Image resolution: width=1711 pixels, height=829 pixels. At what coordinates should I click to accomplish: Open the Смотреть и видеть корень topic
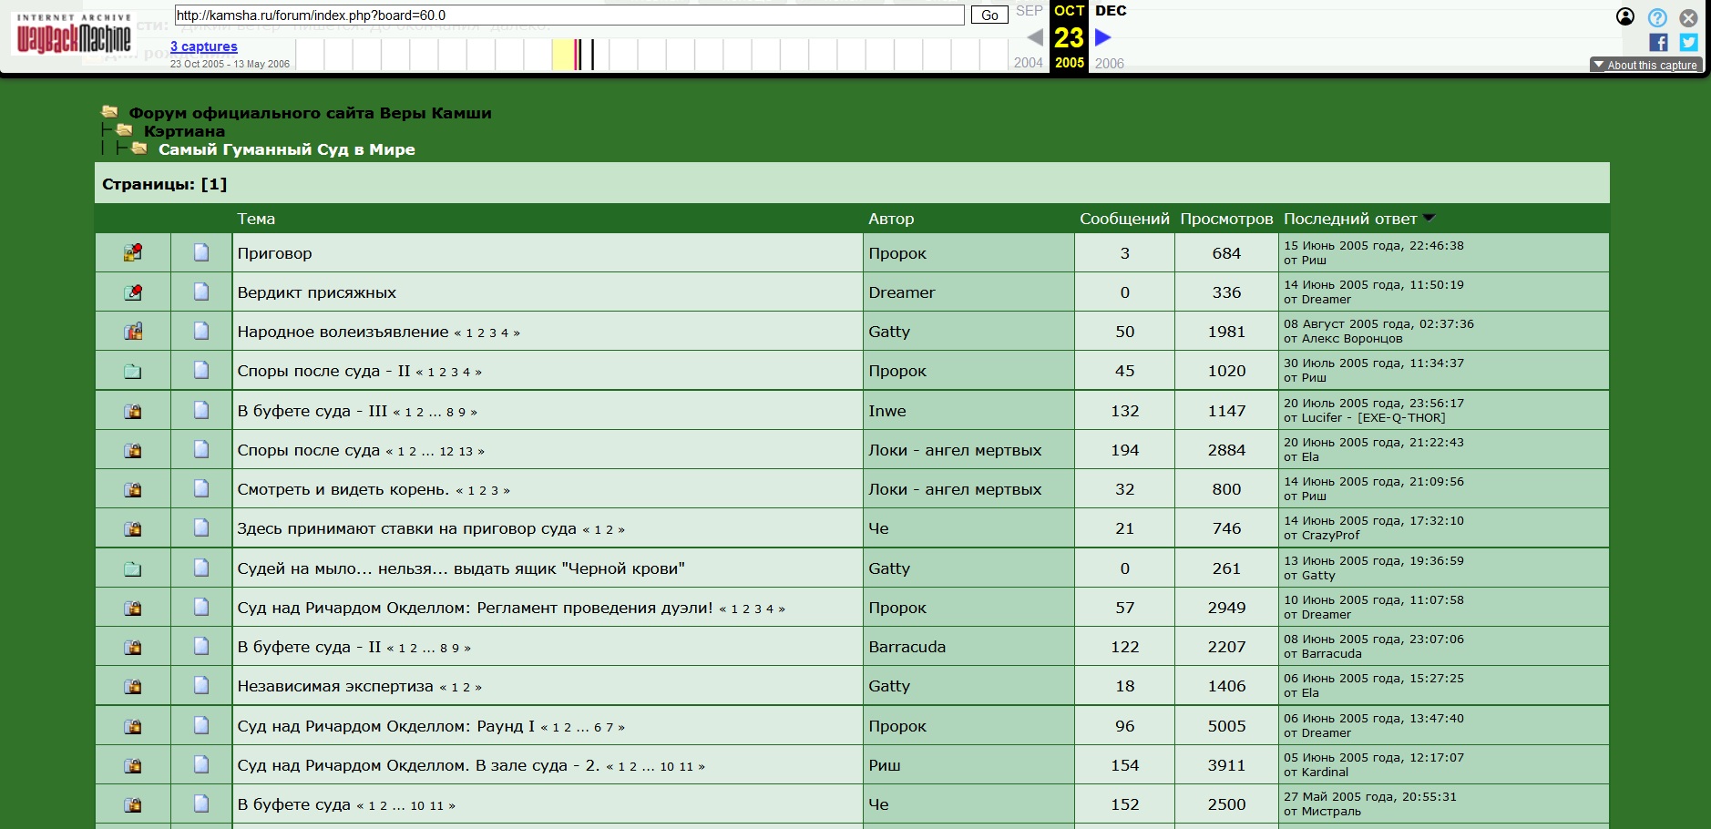click(343, 489)
